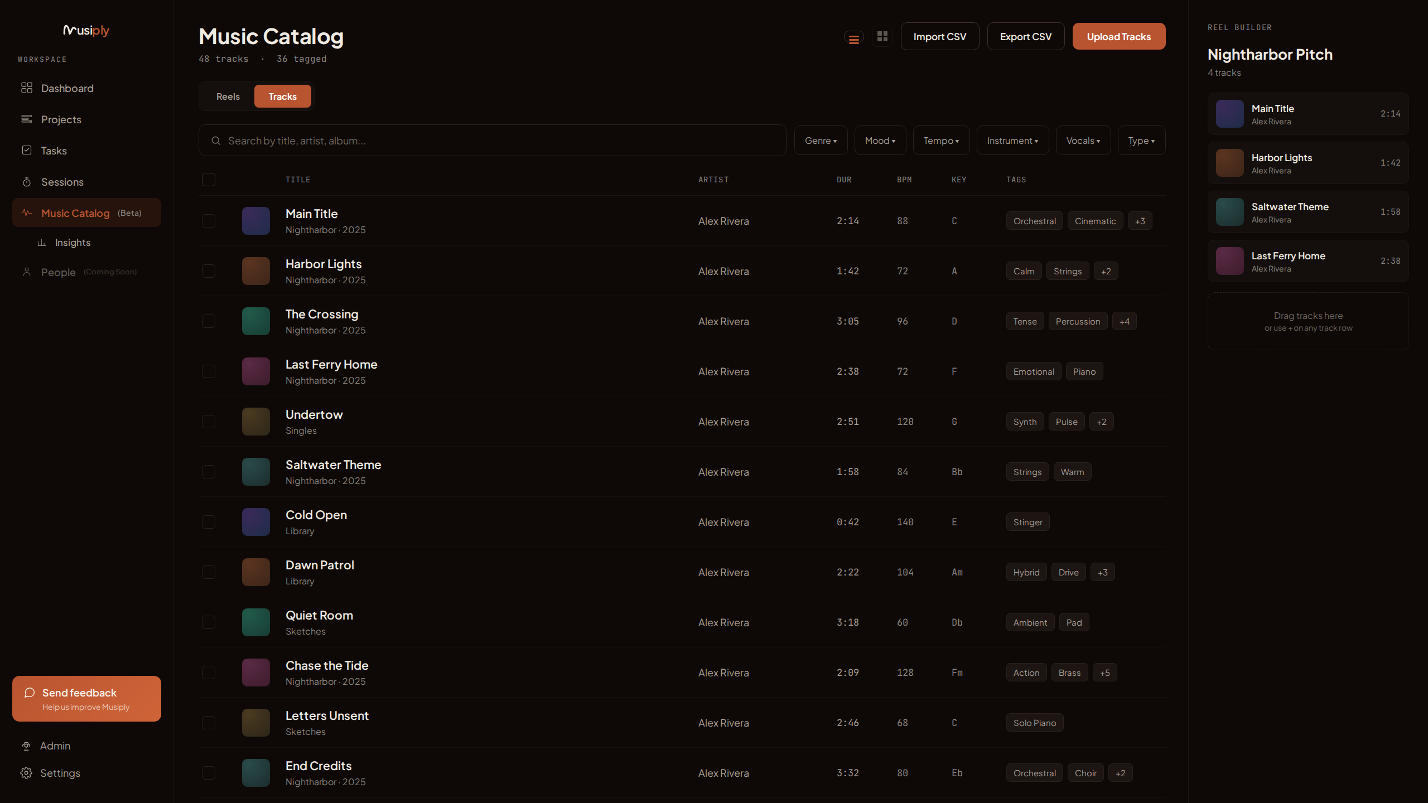Click the Nightharbor Pitch reel title
This screenshot has width=1428, height=803.
coord(1270,55)
